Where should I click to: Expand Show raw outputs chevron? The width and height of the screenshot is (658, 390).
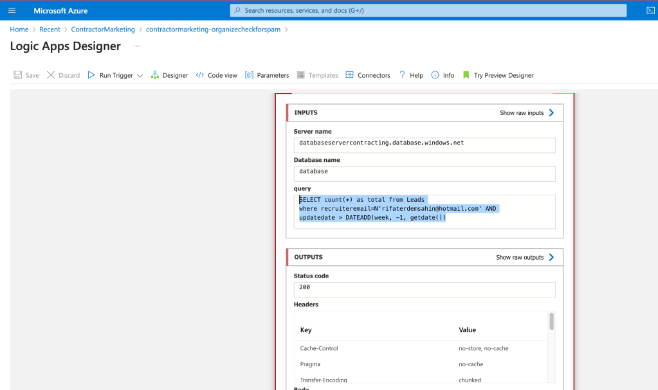coord(551,257)
